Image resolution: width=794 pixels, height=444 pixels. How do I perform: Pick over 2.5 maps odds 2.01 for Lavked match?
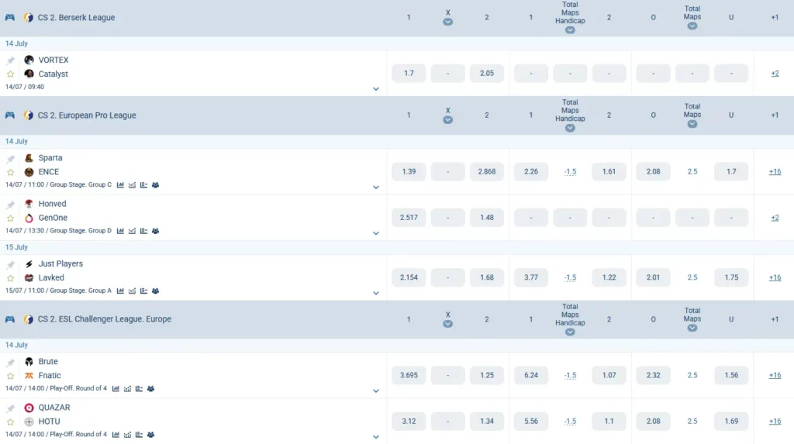tap(653, 277)
